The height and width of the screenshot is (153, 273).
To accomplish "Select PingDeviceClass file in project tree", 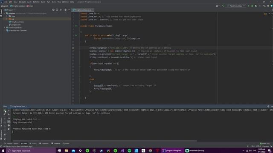I will pyautogui.click(x=16, y=22).
